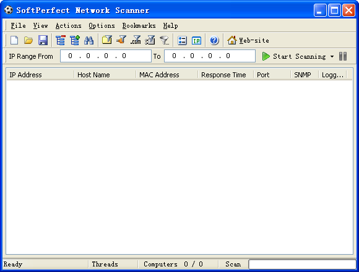Click the pause scanning button
Viewport: 359px width, 272px height.
click(x=343, y=56)
